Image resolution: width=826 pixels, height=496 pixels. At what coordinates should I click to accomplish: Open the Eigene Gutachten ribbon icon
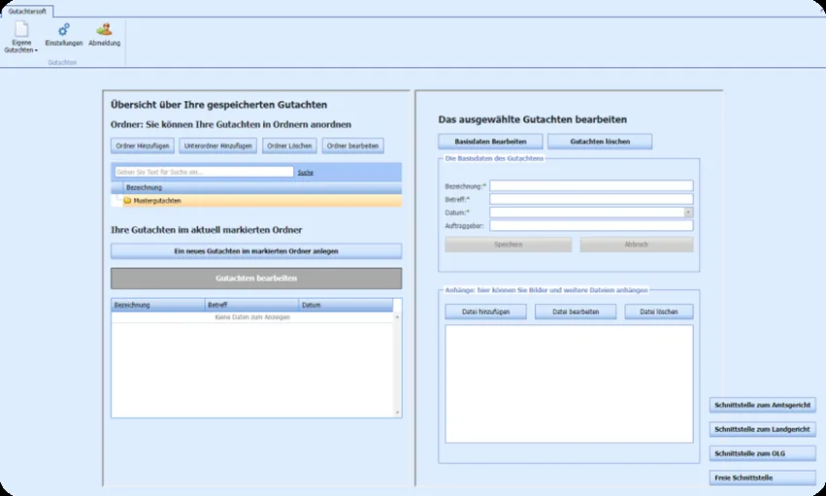tap(21, 29)
